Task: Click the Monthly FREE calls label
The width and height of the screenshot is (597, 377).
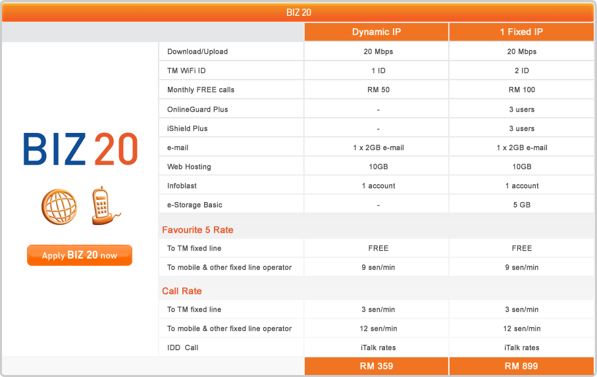Action: [201, 89]
